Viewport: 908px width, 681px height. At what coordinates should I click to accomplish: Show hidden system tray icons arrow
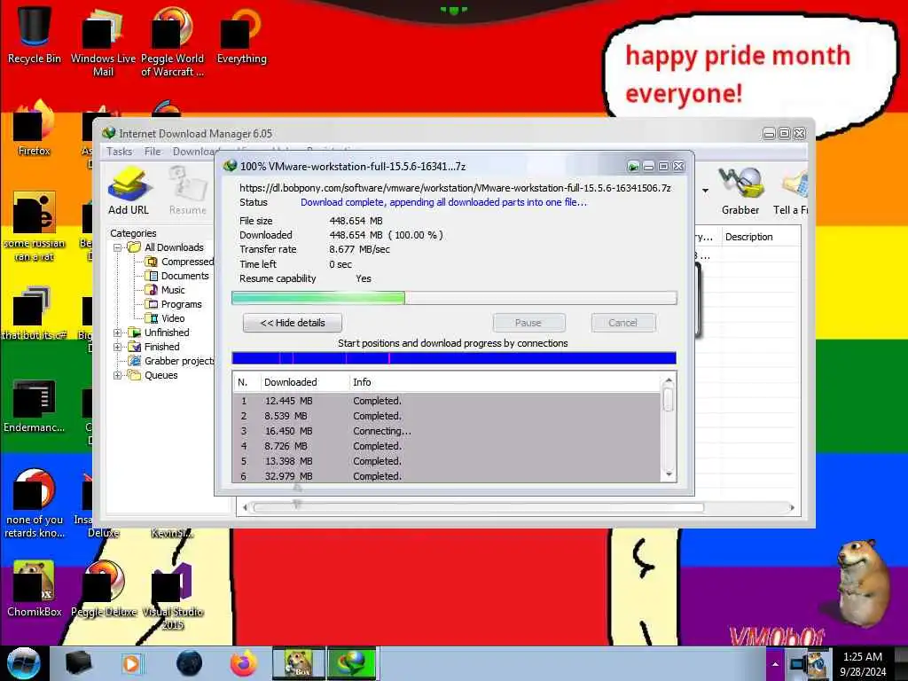coord(775,664)
